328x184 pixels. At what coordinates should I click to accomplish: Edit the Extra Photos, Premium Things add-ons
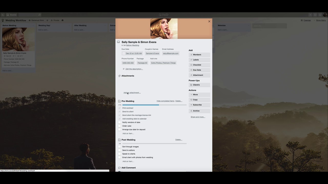[x=163, y=63]
